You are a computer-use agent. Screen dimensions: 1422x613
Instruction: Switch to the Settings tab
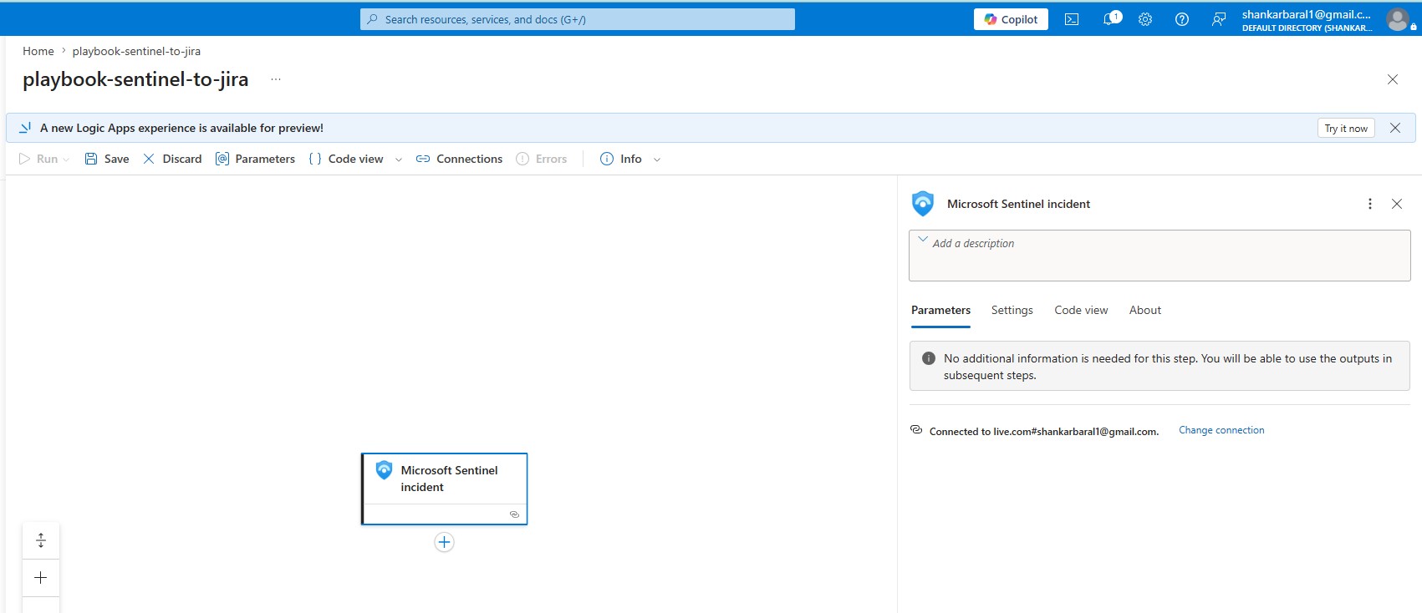coord(1012,310)
